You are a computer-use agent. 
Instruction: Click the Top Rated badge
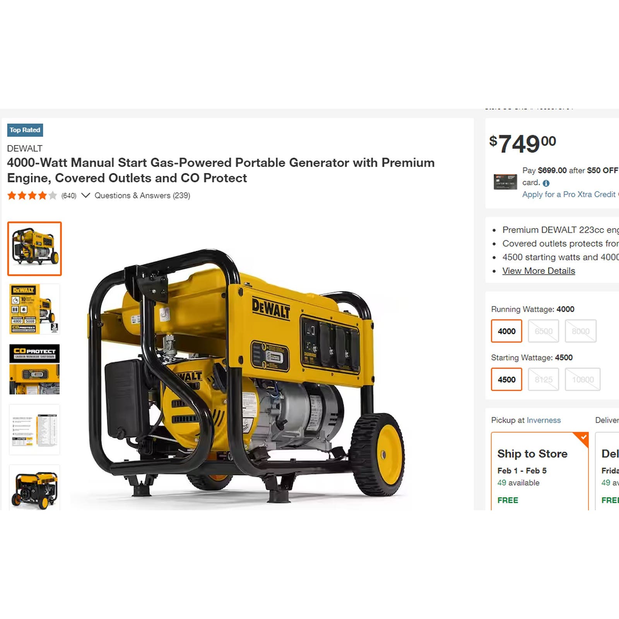tap(25, 130)
